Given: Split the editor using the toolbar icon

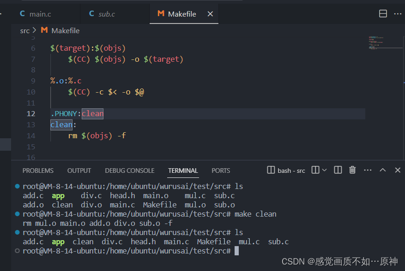Looking at the screenshot, I should [x=383, y=13].
